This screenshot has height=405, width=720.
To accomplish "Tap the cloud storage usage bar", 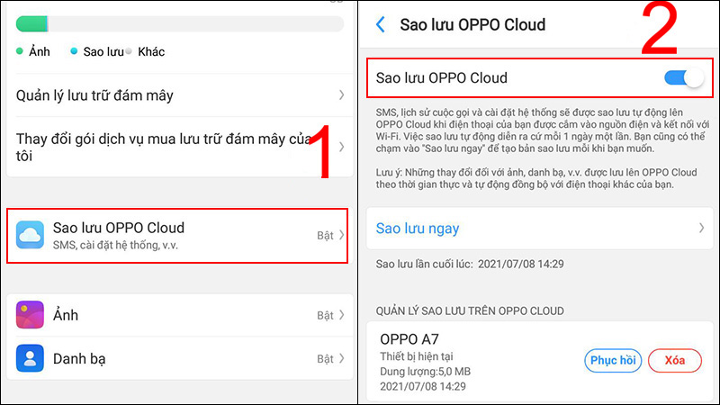I will [180, 24].
